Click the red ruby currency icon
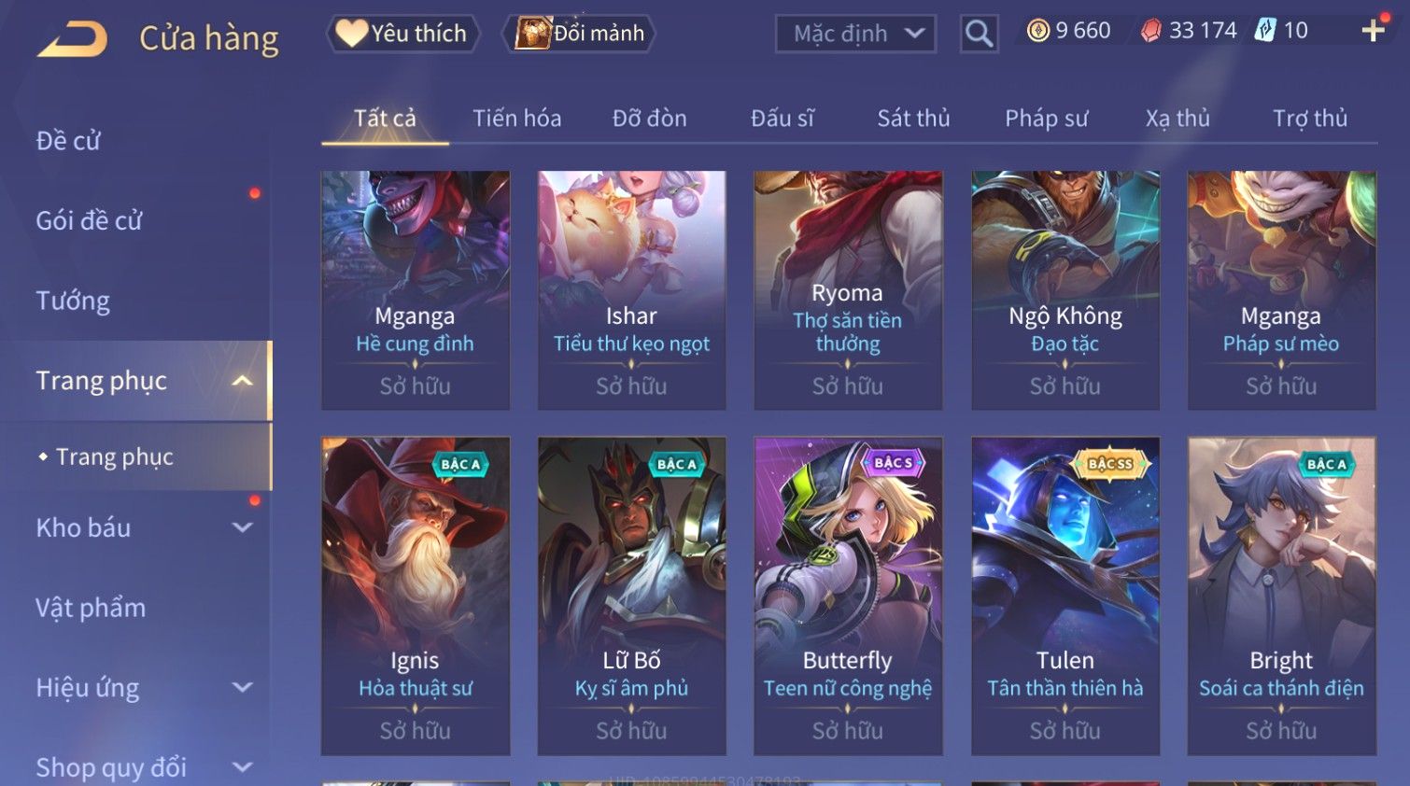 click(x=1151, y=31)
